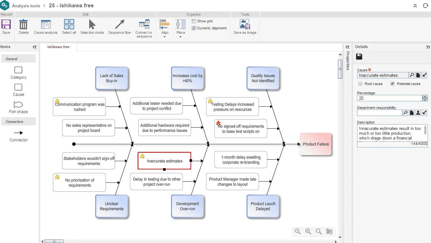Choose Save as image in Tools section
431x243 pixels.
coord(244,25)
